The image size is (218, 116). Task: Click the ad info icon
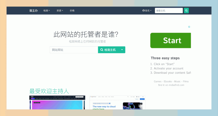[189, 27]
